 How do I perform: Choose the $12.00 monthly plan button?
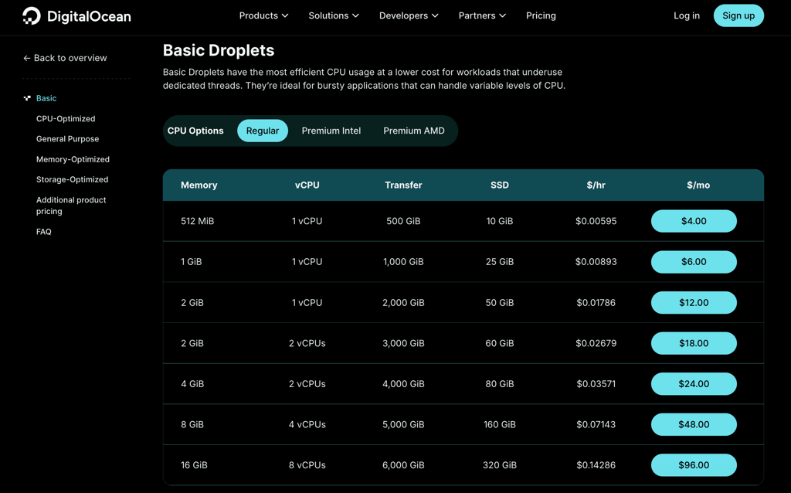(x=694, y=303)
